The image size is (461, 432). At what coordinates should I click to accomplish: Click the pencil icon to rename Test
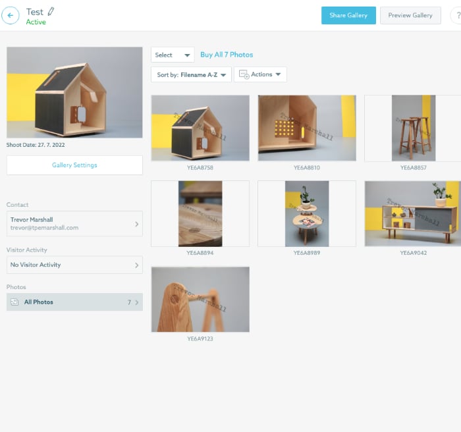[51, 11]
